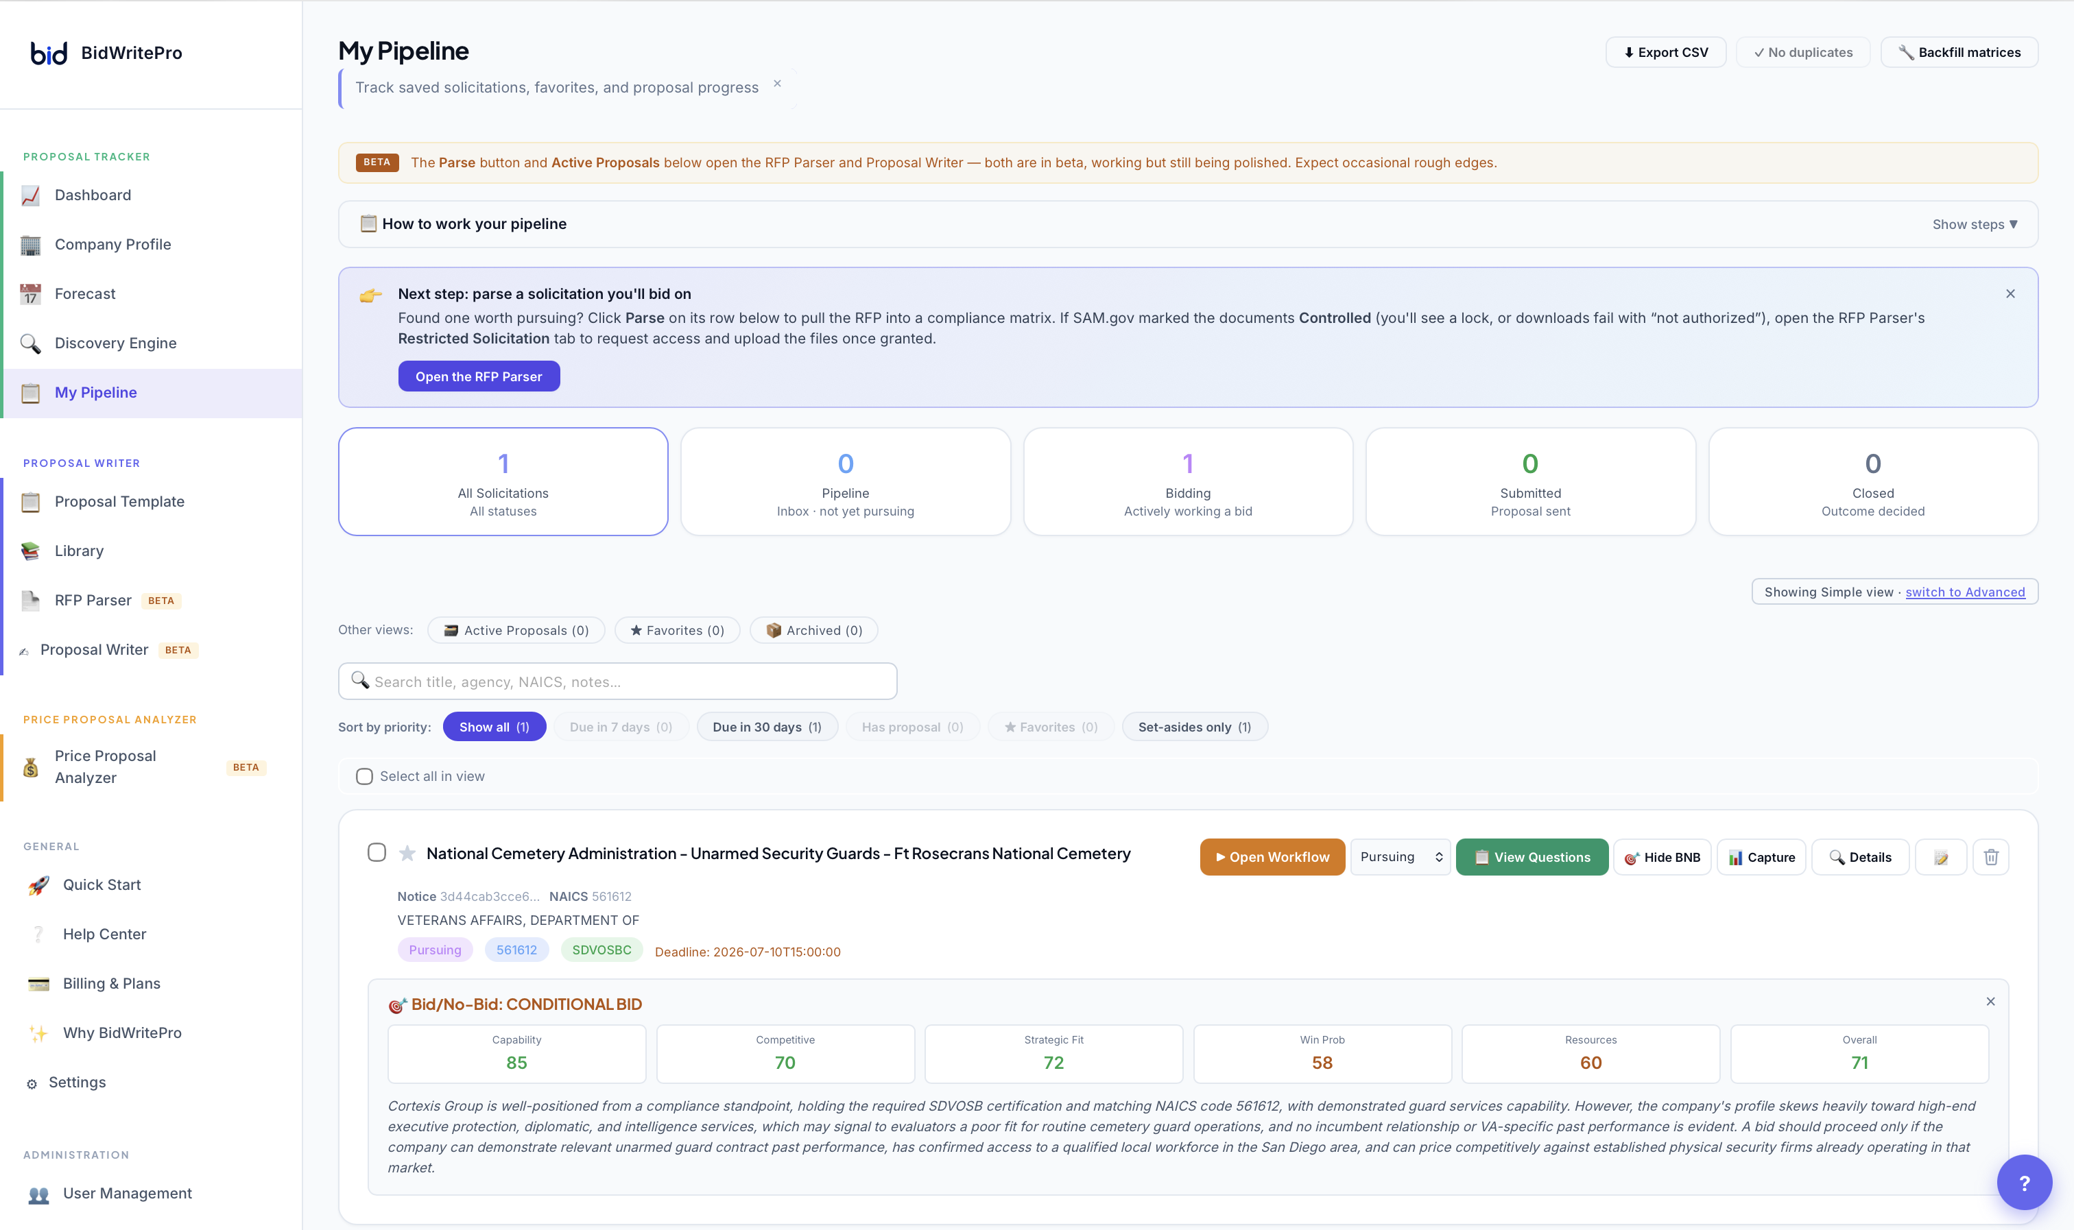Click the SDVOSBC set-aside tag
This screenshot has width=2074, height=1230.
601,950
